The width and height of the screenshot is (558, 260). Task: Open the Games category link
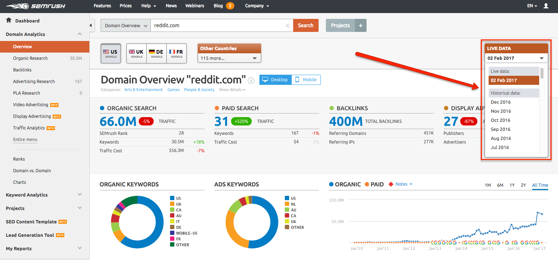tap(174, 90)
